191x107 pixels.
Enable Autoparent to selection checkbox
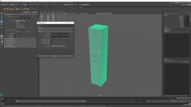[51, 41]
